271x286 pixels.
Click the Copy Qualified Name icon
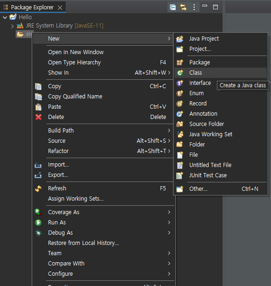pyautogui.click(x=38, y=97)
